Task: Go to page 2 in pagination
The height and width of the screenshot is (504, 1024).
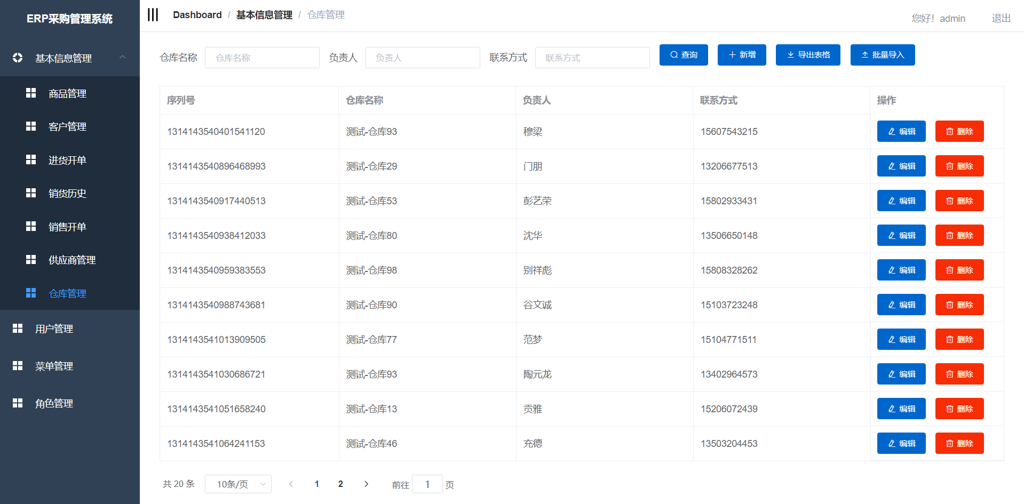Action: (x=340, y=484)
